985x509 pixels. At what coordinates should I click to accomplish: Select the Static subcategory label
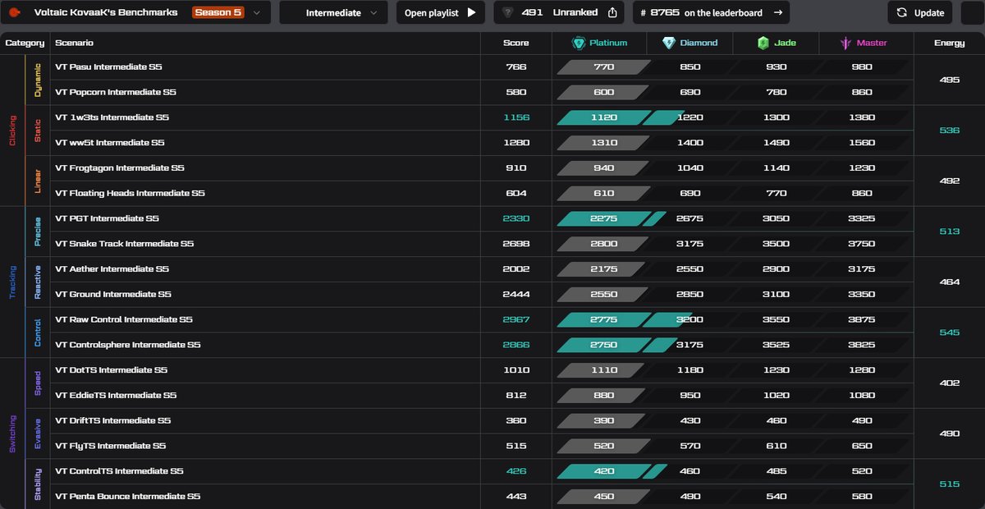click(38, 130)
